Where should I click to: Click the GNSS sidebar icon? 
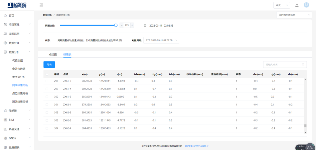coord(5,138)
